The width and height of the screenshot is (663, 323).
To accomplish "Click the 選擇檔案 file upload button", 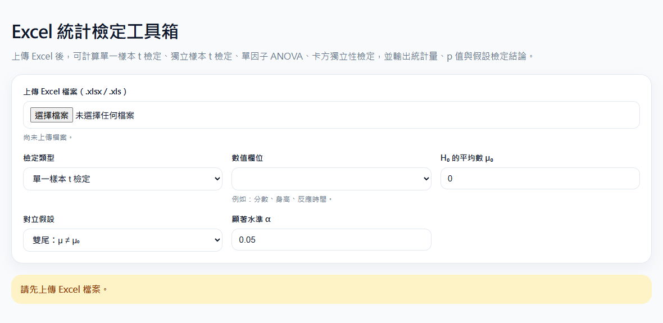I will [x=52, y=115].
